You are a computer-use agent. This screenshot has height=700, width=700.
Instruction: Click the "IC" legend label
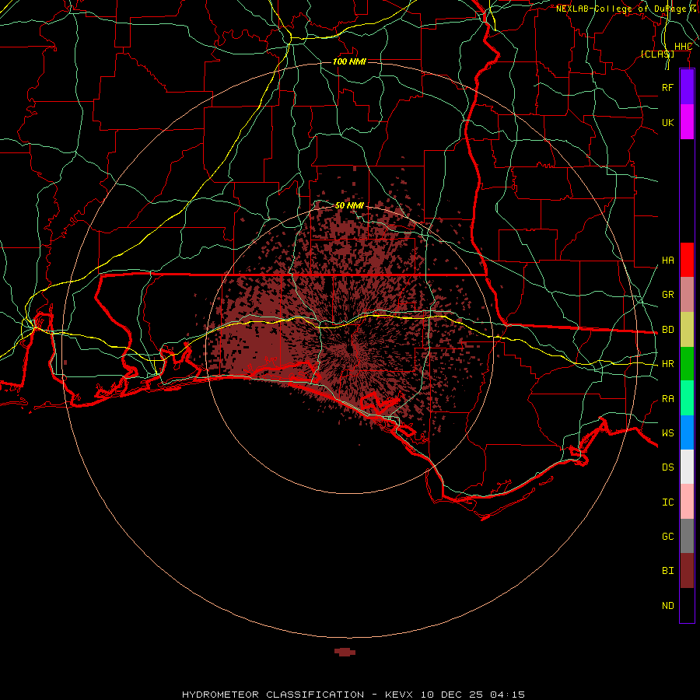coord(668,502)
